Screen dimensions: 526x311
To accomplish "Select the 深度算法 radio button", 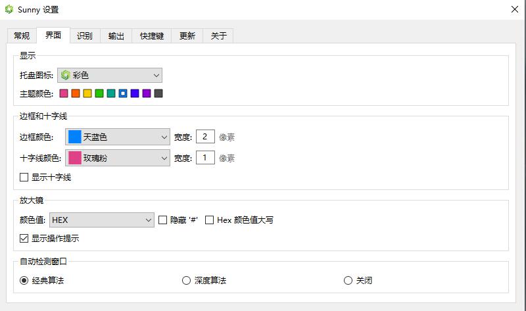I will pyautogui.click(x=186, y=281).
